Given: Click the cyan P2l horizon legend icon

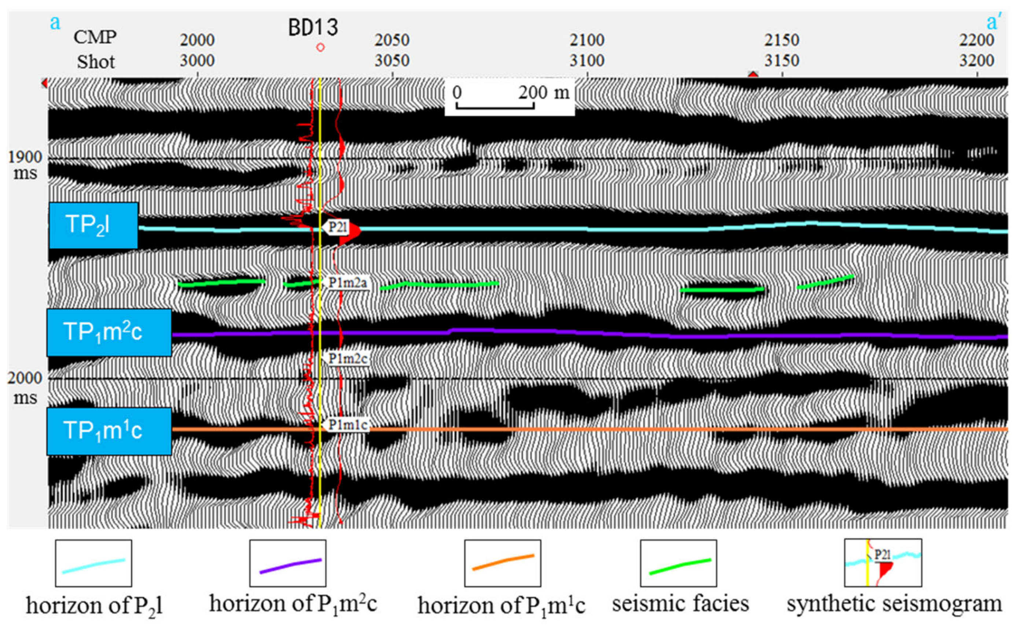Looking at the screenshot, I should pyautogui.click(x=93, y=563).
